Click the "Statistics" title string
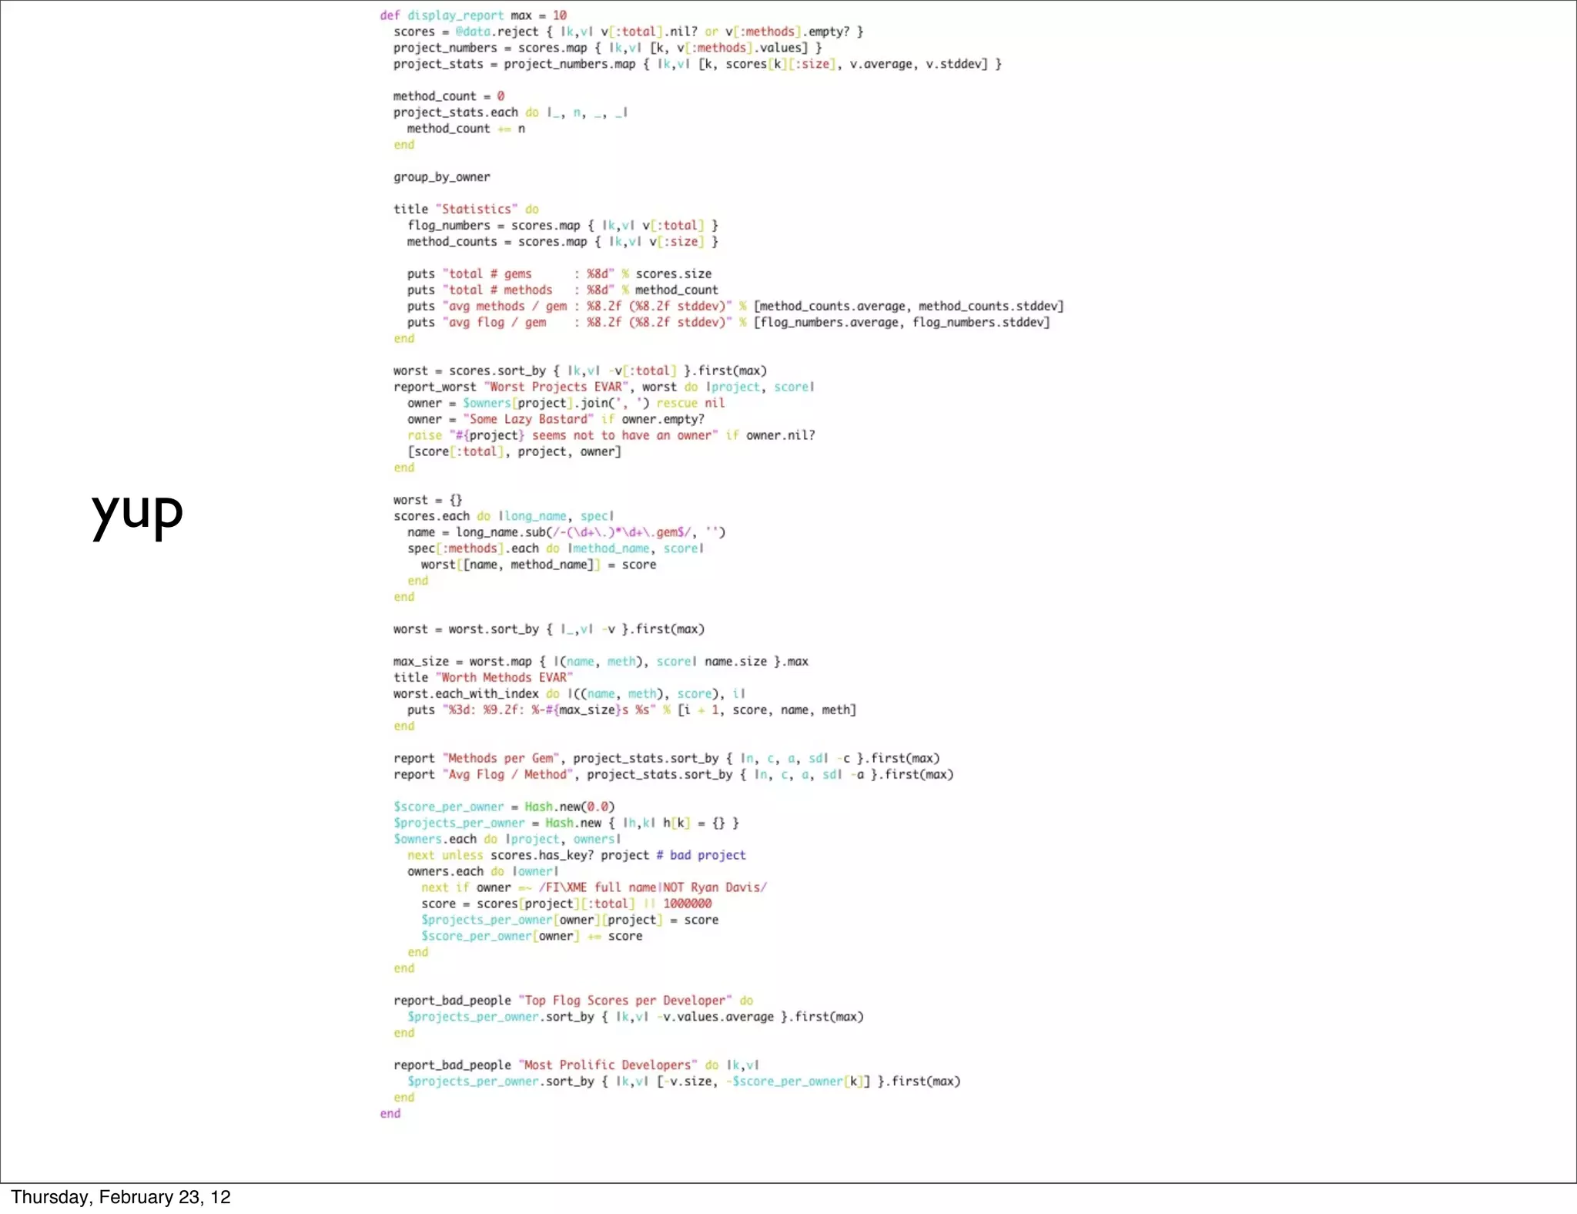The width and height of the screenshot is (1577, 1214). [x=476, y=210]
